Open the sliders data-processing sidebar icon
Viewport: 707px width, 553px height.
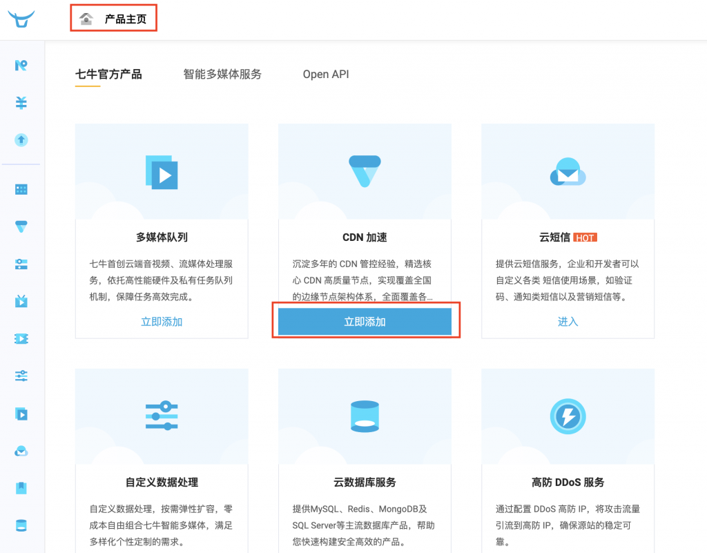pyautogui.click(x=21, y=376)
